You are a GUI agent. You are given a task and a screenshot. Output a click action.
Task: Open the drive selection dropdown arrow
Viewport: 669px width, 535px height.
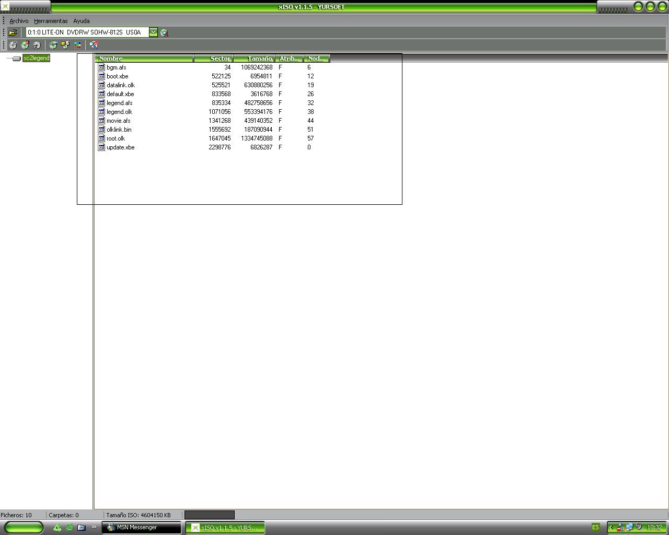click(153, 32)
